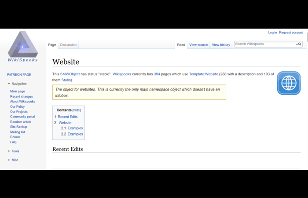
Task: Click the 394 pages count link
Action: [157, 74]
